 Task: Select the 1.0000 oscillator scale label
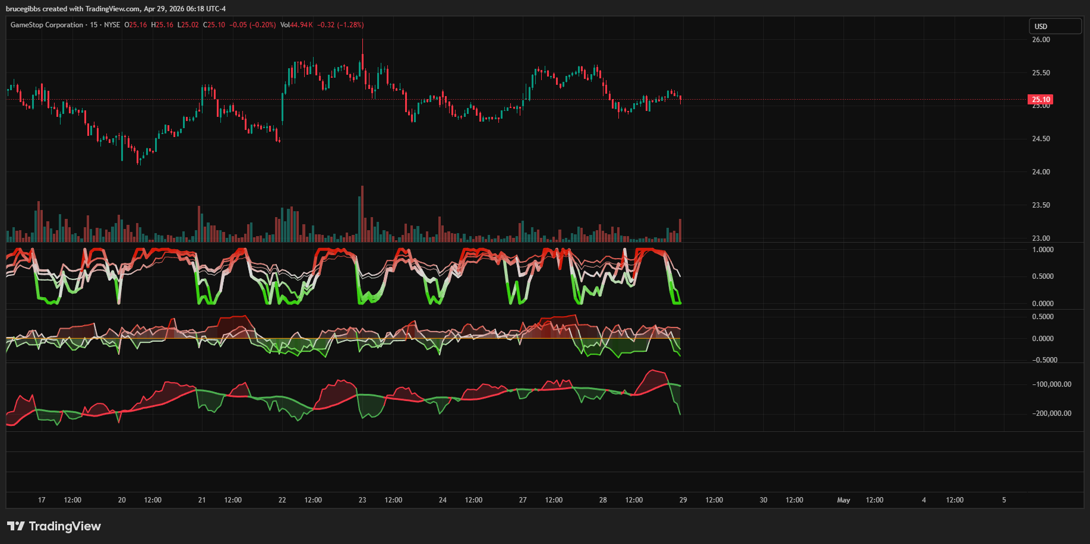point(1042,250)
